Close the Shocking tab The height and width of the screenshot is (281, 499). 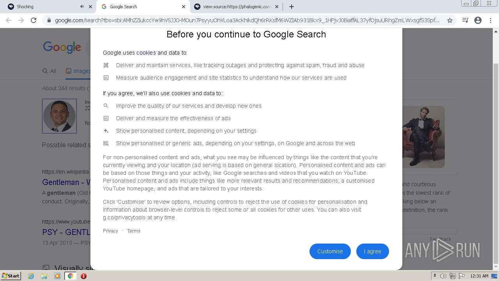click(x=90, y=7)
